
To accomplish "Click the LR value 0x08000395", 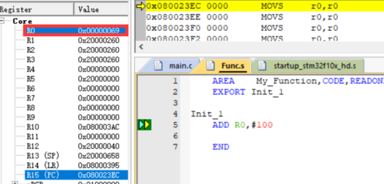I will (99, 166).
